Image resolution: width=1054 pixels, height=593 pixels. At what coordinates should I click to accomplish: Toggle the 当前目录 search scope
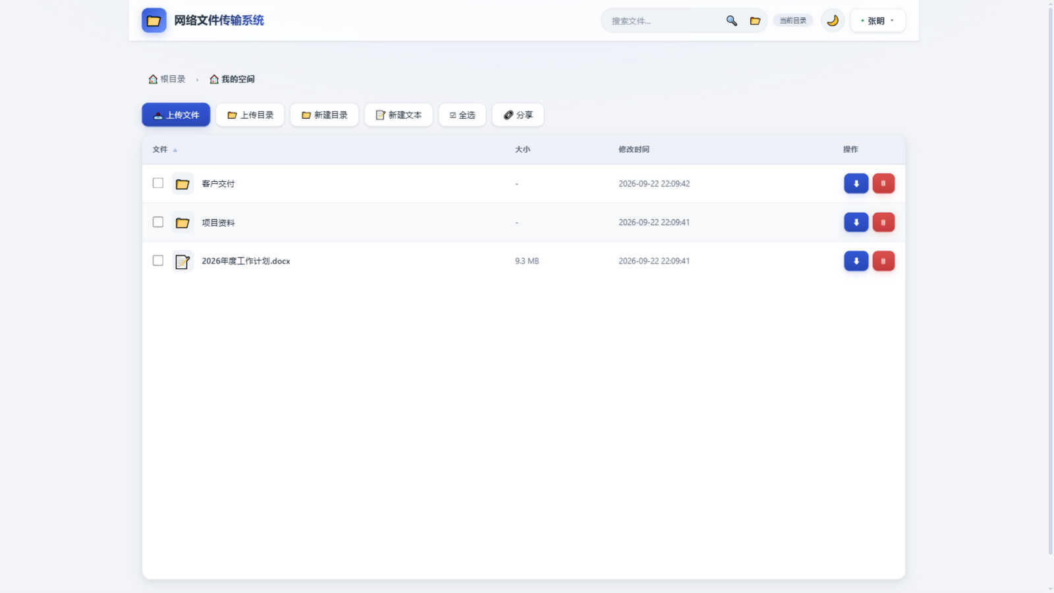pos(793,20)
